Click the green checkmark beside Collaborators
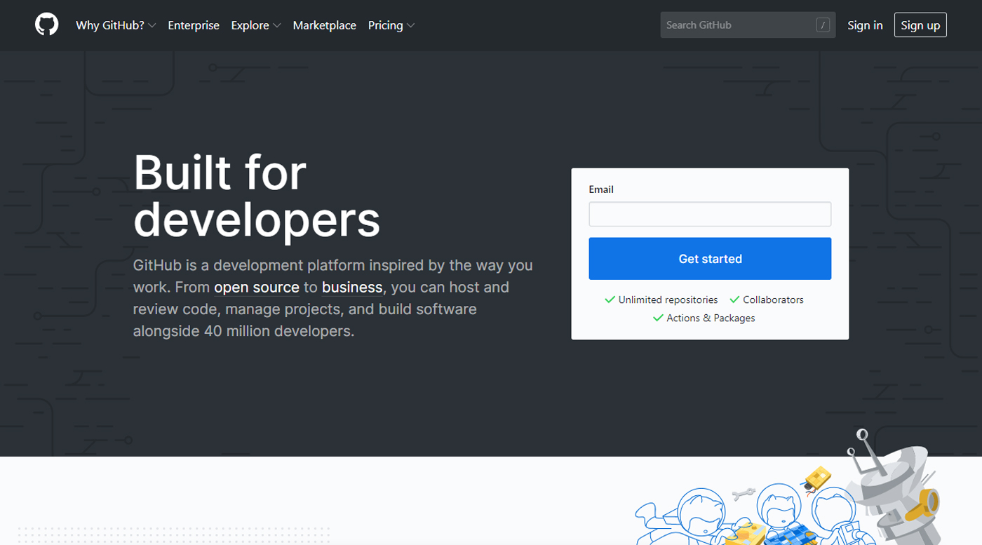Image resolution: width=982 pixels, height=545 pixels. [734, 300]
